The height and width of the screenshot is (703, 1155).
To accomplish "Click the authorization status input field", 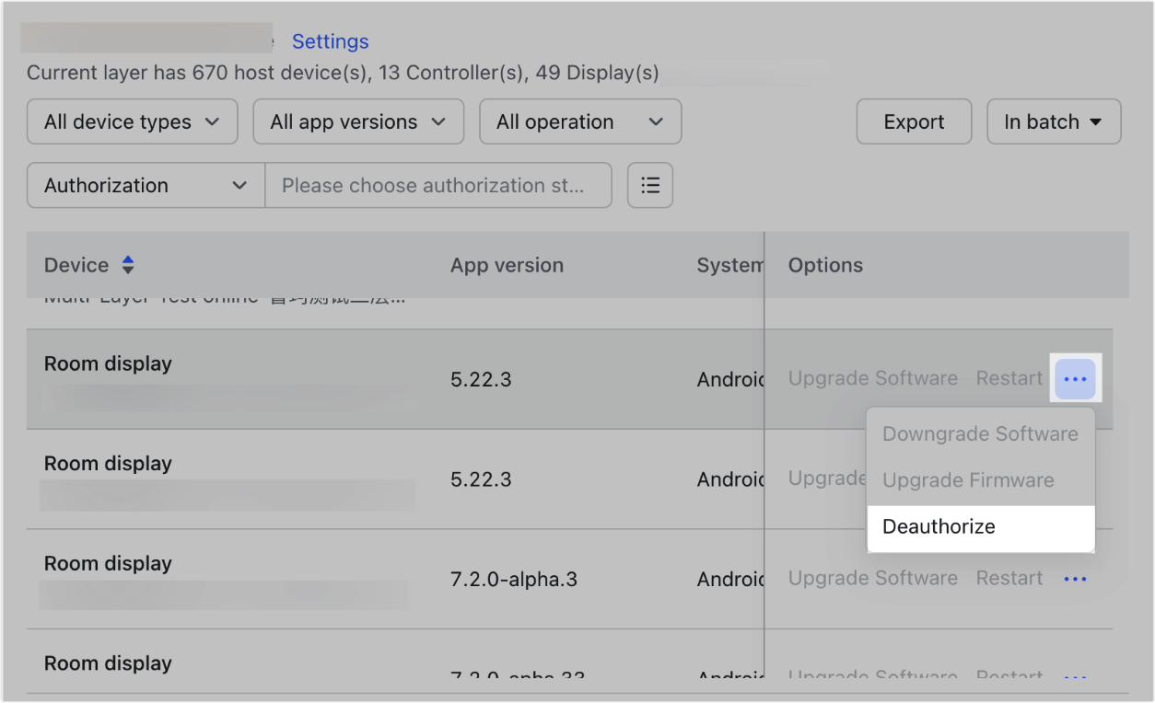I will 437,186.
